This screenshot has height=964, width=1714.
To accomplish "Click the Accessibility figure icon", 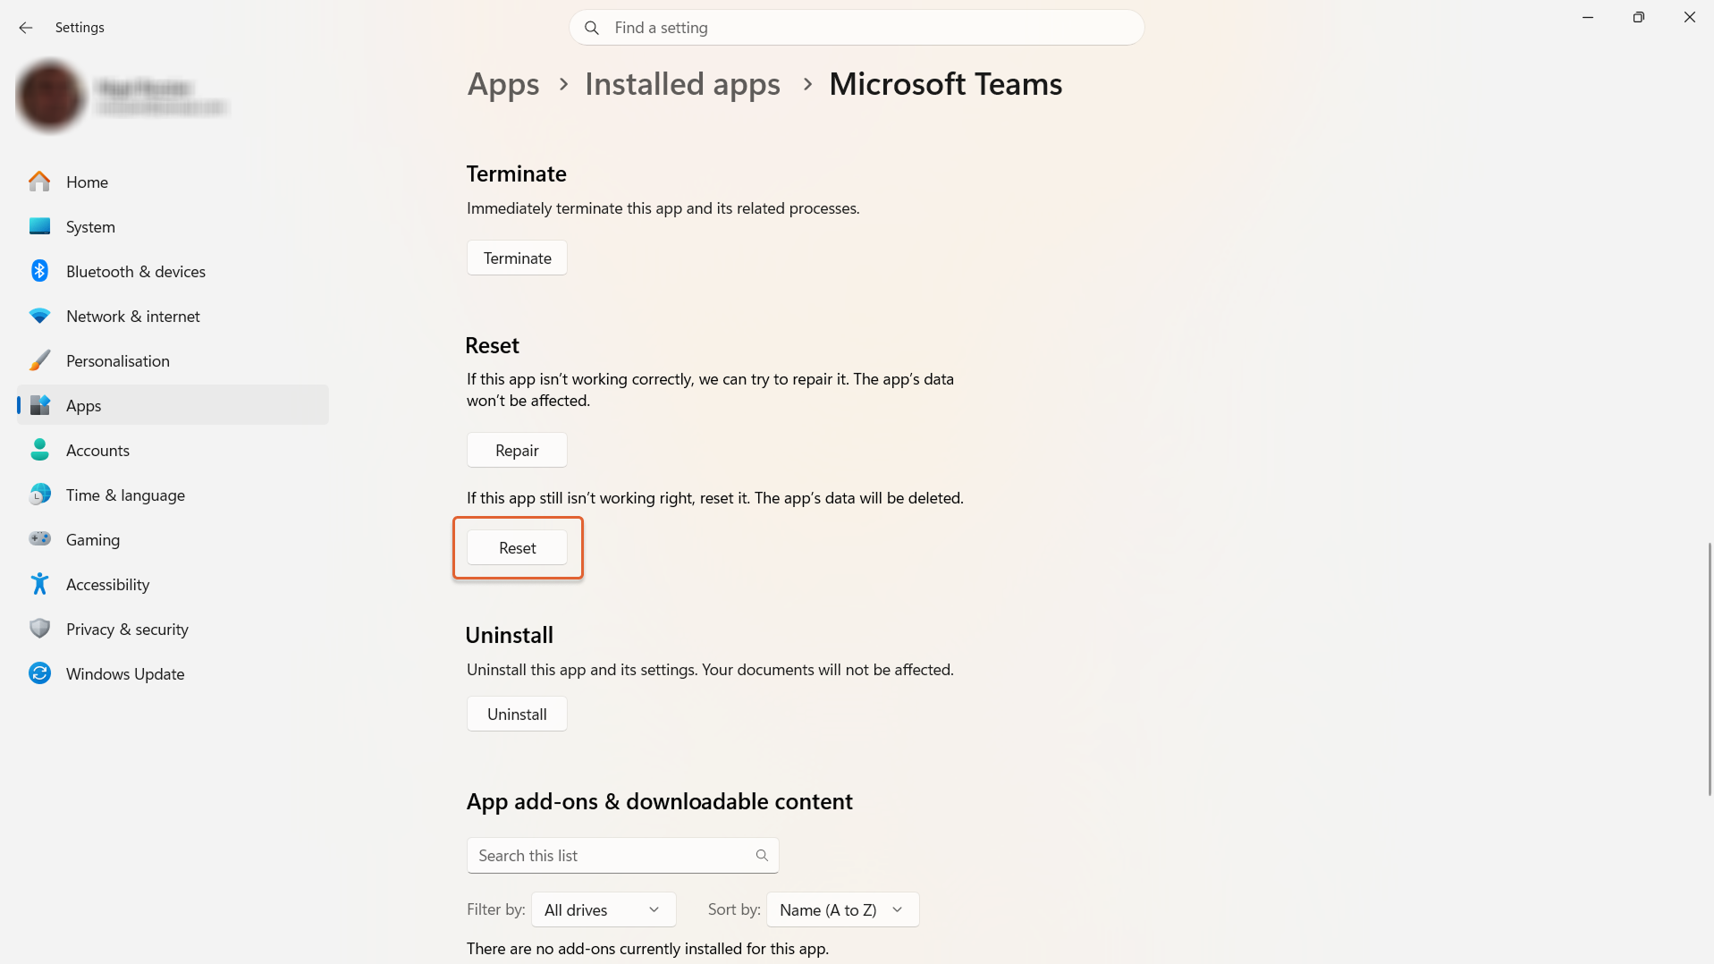I will (x=39, y=584).
